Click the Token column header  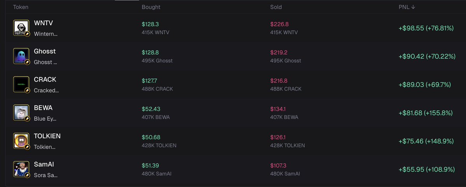click(21, 7)
